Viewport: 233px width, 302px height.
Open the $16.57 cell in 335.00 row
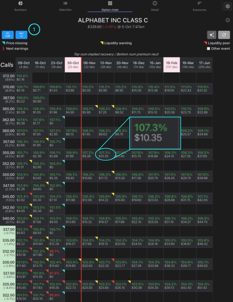[73, 242]
